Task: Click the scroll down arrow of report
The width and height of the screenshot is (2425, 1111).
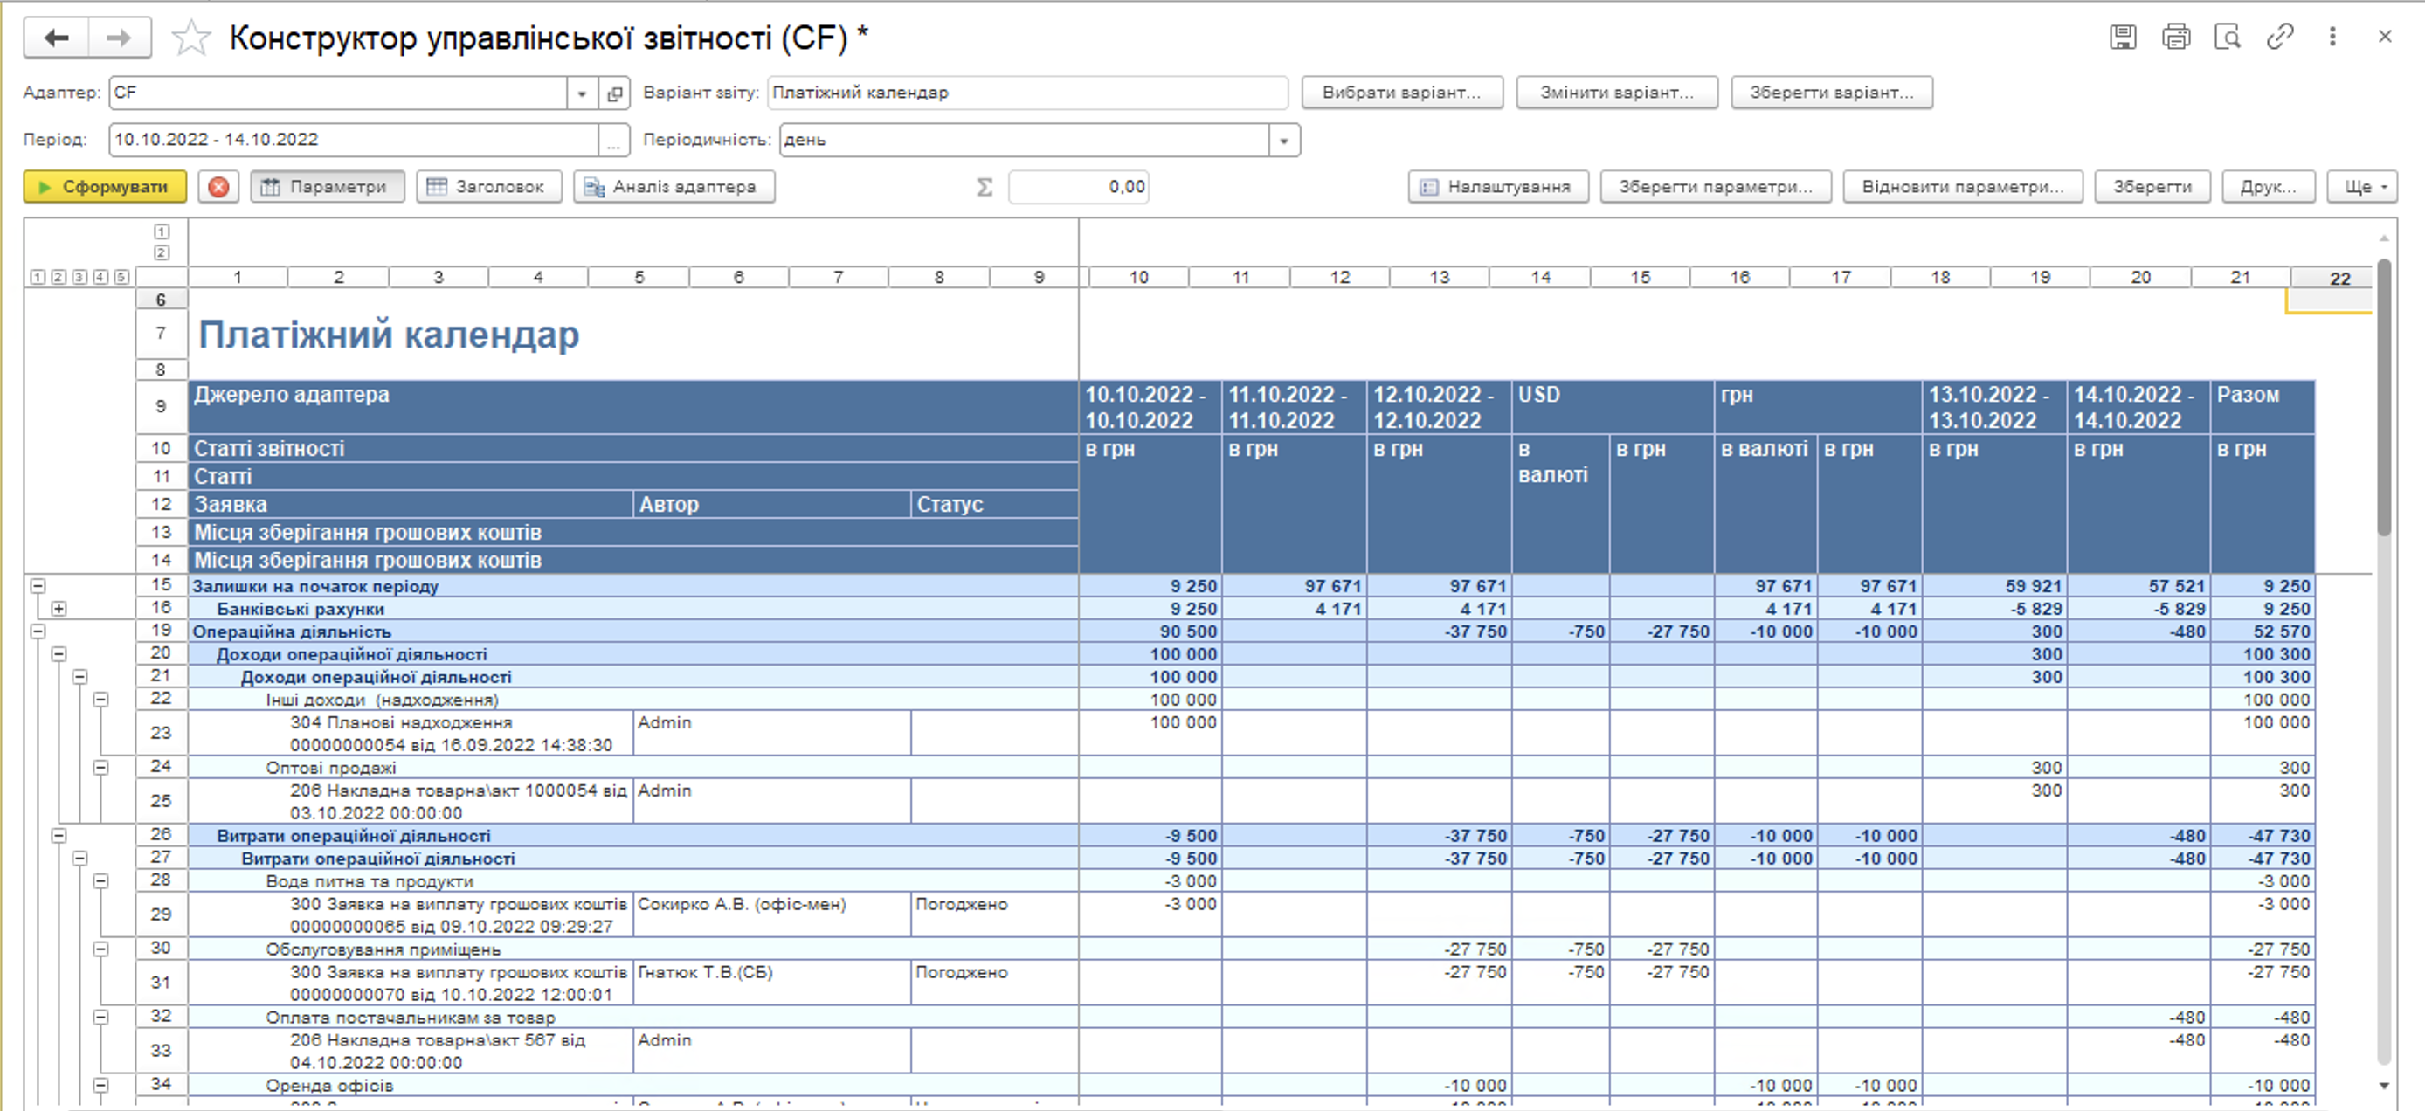Action: (2384, 1086)
